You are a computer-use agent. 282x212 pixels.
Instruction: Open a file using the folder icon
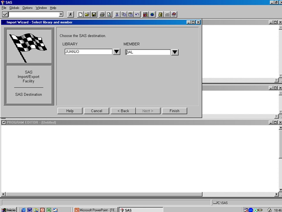87,14
